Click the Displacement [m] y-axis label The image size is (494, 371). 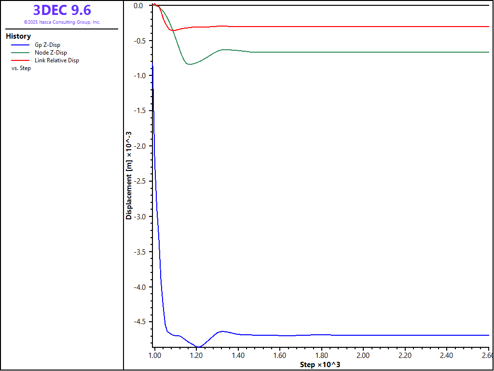click(x=129, y=175)
